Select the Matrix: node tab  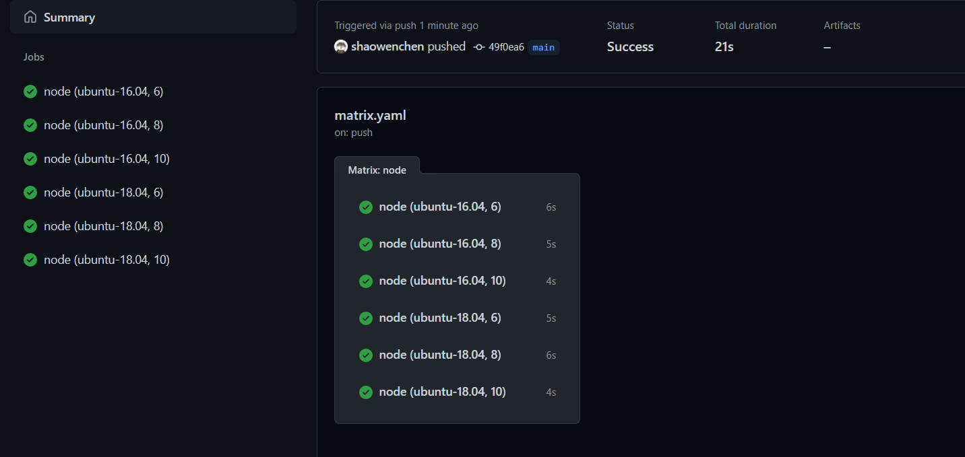[x=377, y=170]
